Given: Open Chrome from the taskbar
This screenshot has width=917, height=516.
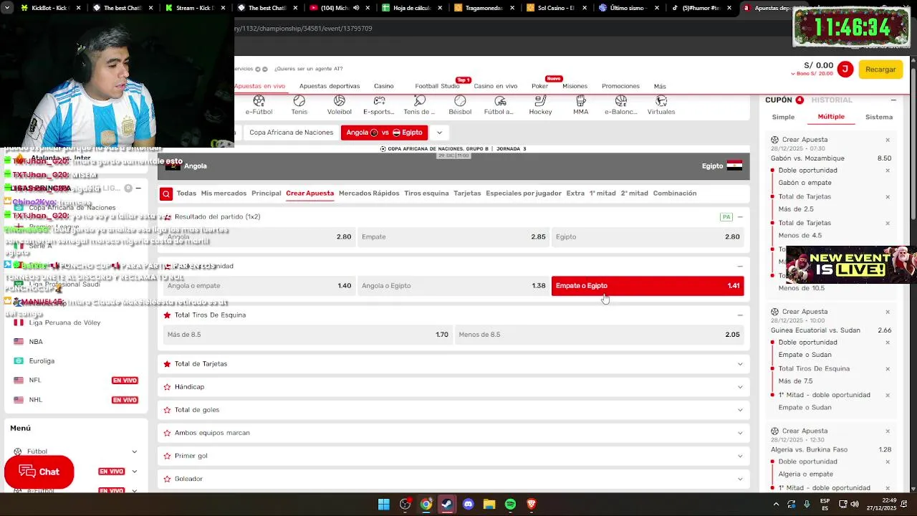Looking at the screenshot, I should (x=426, y=505).
